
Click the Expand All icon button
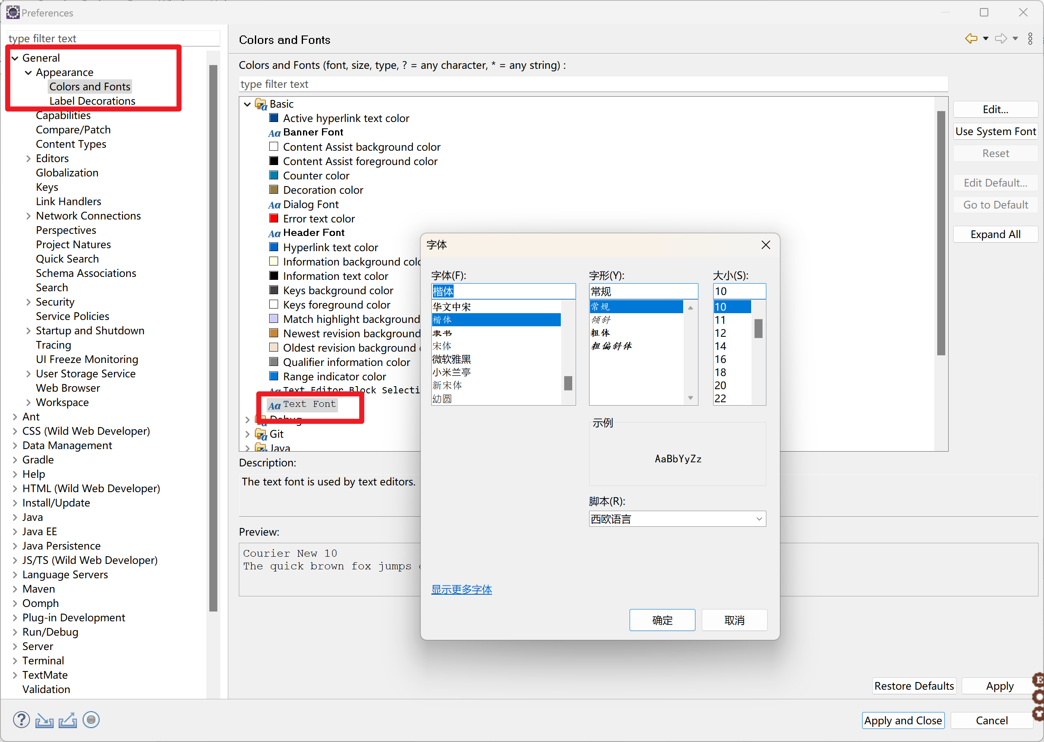[996, 235]
